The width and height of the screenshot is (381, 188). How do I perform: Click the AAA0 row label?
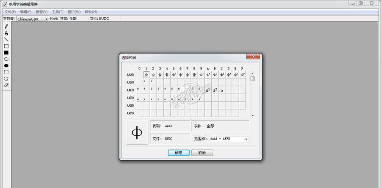point(130,75)
